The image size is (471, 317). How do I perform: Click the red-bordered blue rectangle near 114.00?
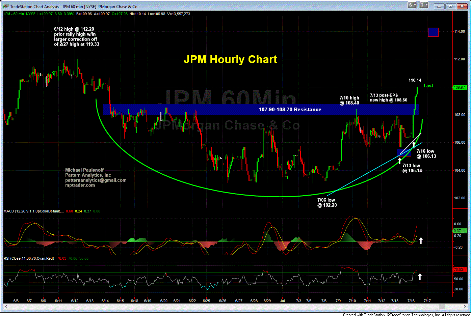point(433,32)
